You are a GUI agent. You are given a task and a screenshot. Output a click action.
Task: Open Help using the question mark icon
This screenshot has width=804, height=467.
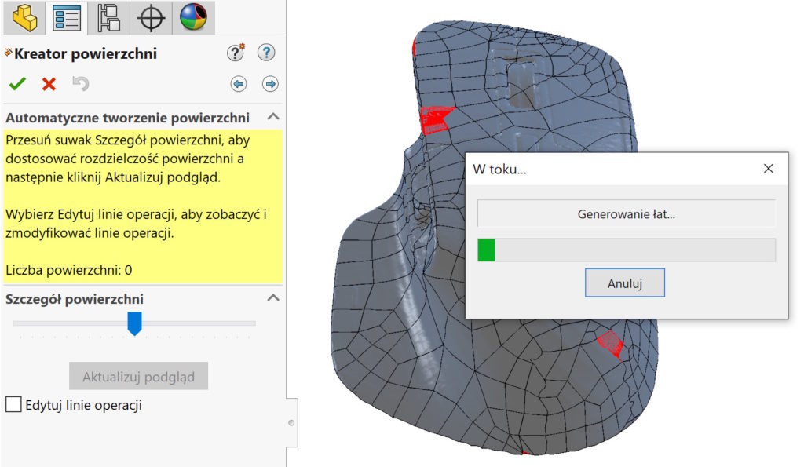[x=266, y=53]
